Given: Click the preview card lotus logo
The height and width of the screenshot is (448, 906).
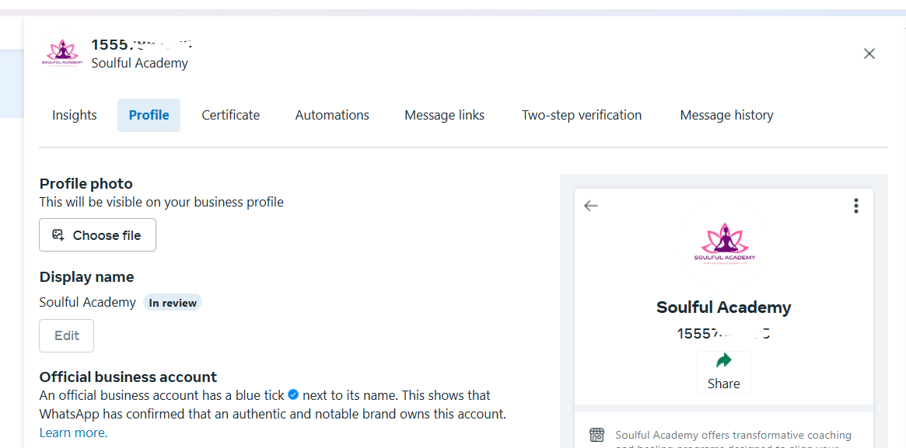Looking at the screenshot, I should (724, 243).
